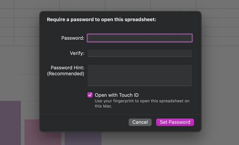This screenshot has height=145, width=239.
Task: Uncheck the Open with Touch ID checkbox
Action: (x=90, y=95)
